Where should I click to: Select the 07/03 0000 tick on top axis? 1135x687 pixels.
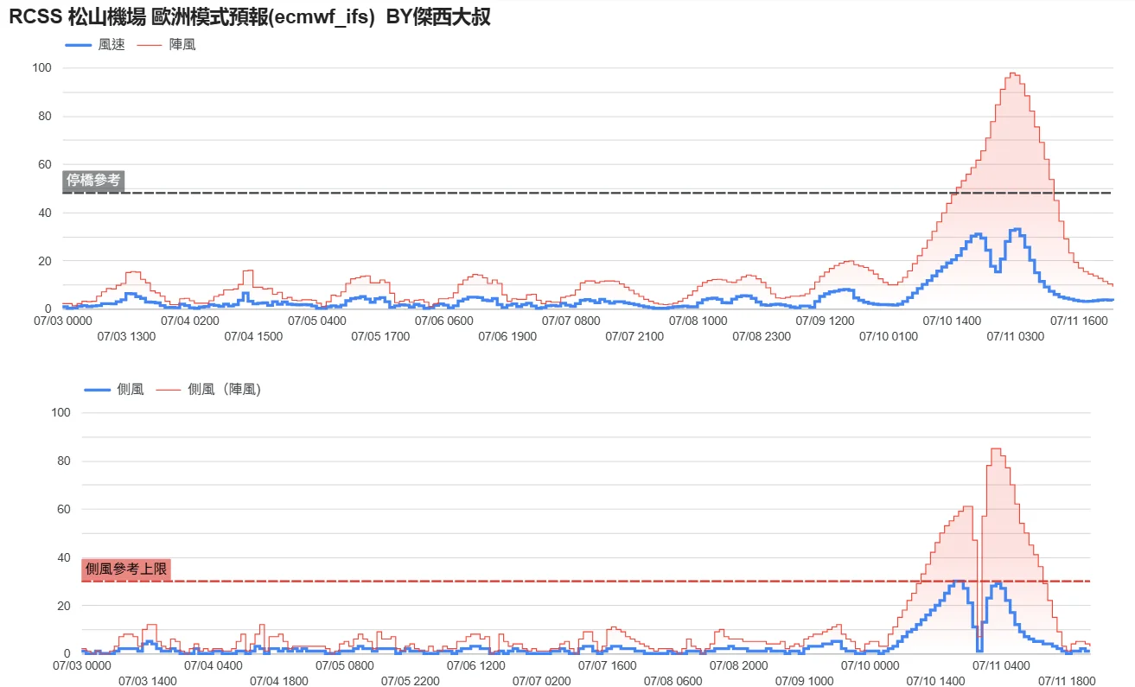62,321
